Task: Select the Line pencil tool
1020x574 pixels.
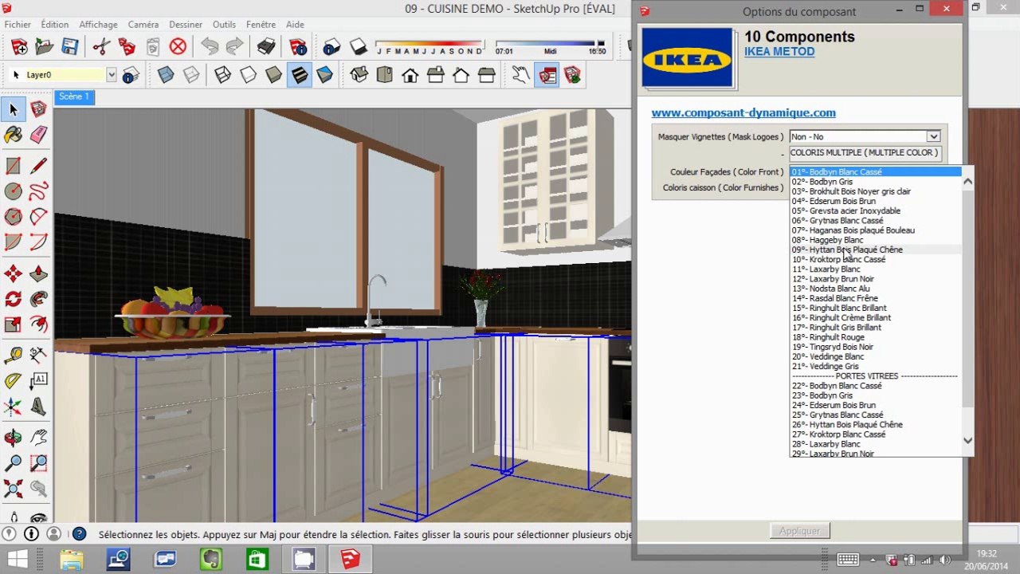Action: point(38,166)
